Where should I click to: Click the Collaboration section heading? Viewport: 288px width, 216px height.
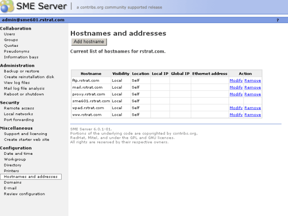16,28
